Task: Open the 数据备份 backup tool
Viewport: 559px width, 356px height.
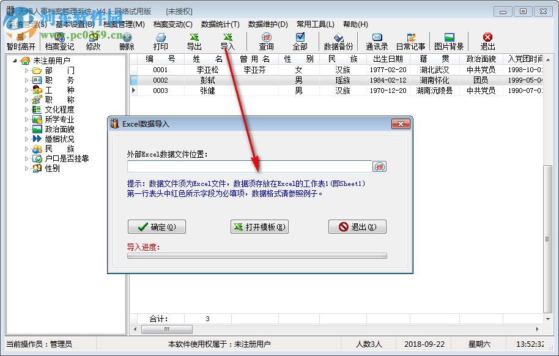Action: (x=338, y=42)
